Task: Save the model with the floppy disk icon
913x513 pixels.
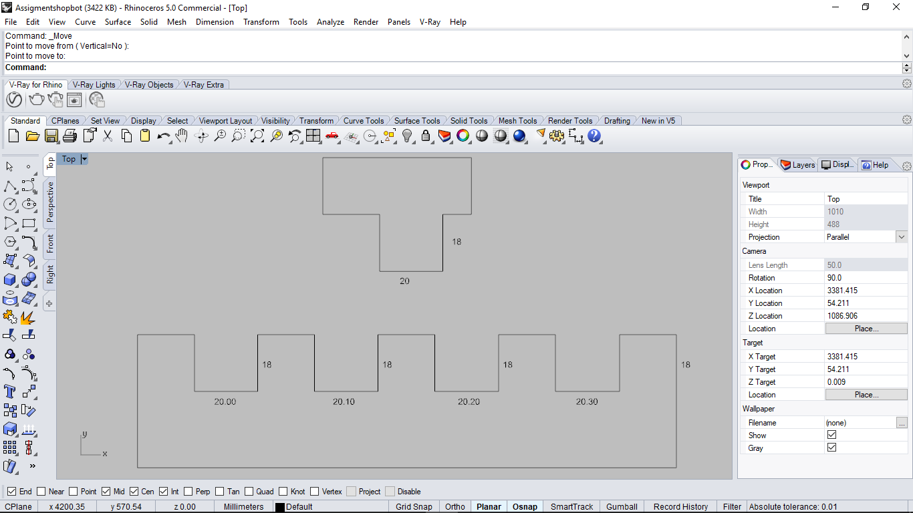Action: [51, 136]
